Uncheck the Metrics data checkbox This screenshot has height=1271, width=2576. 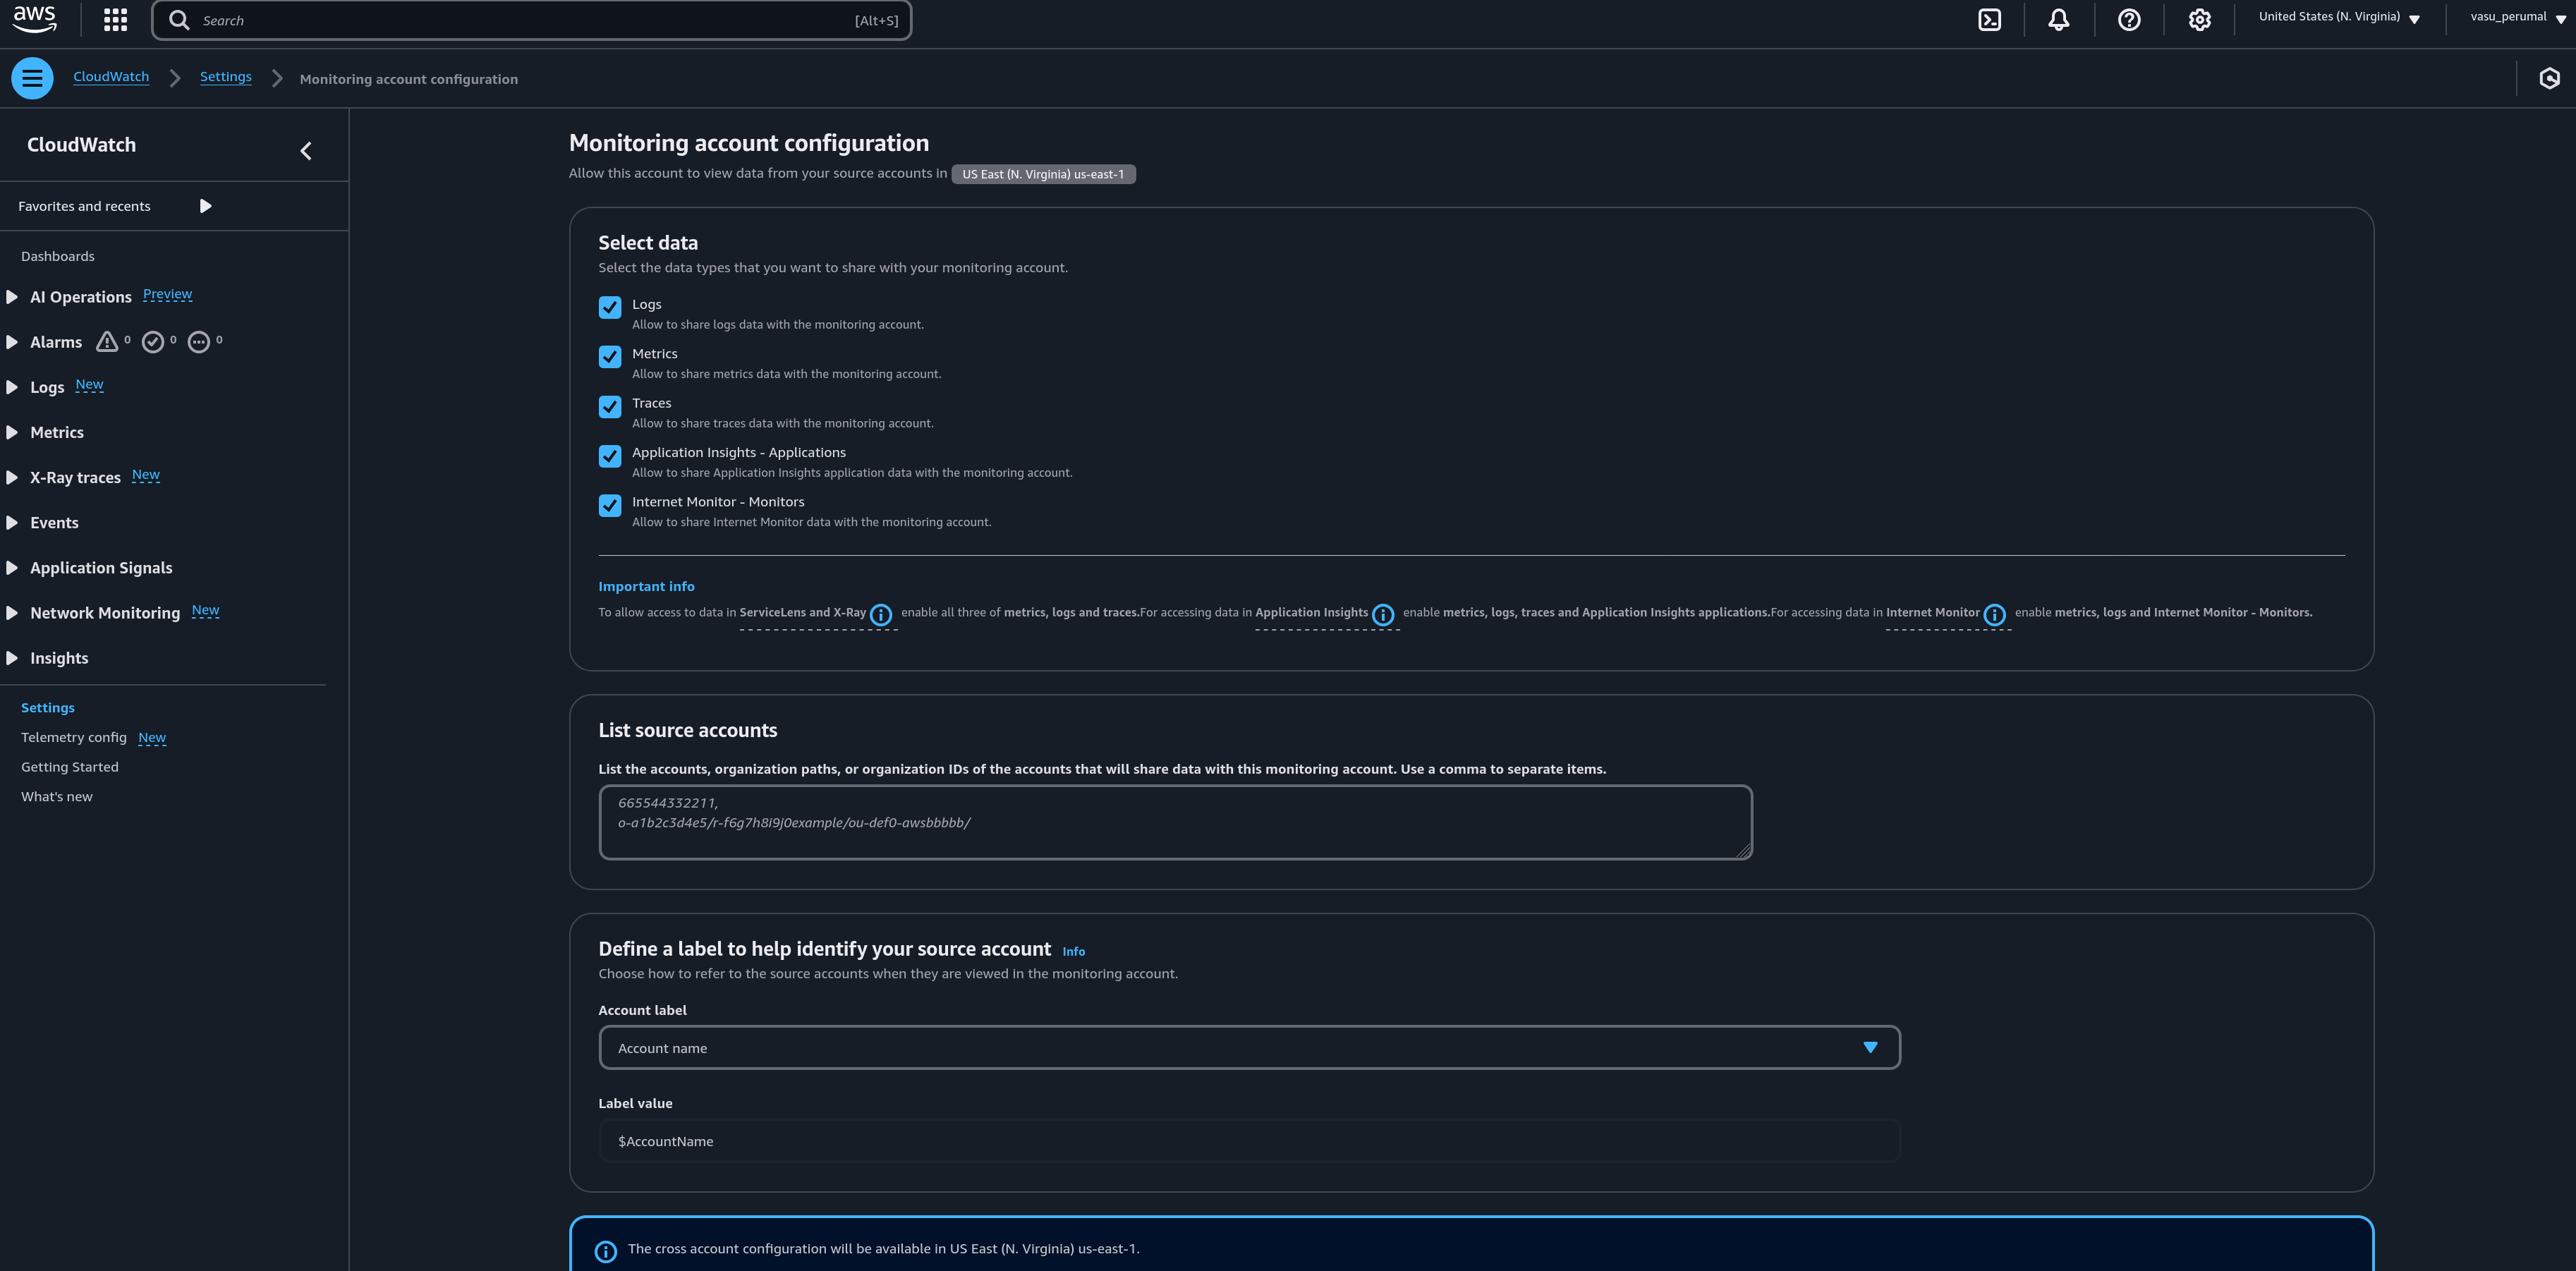tap(610, 357)
